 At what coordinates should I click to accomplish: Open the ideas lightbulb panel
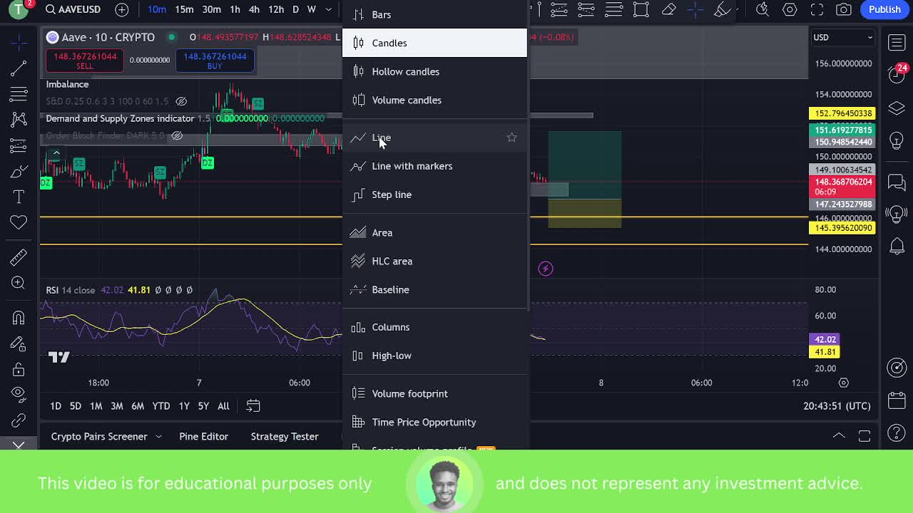(x=897, y=140)
